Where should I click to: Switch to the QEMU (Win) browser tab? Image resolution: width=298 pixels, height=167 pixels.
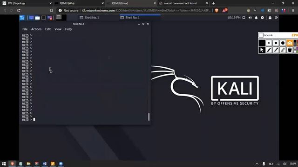click(79, 3)
